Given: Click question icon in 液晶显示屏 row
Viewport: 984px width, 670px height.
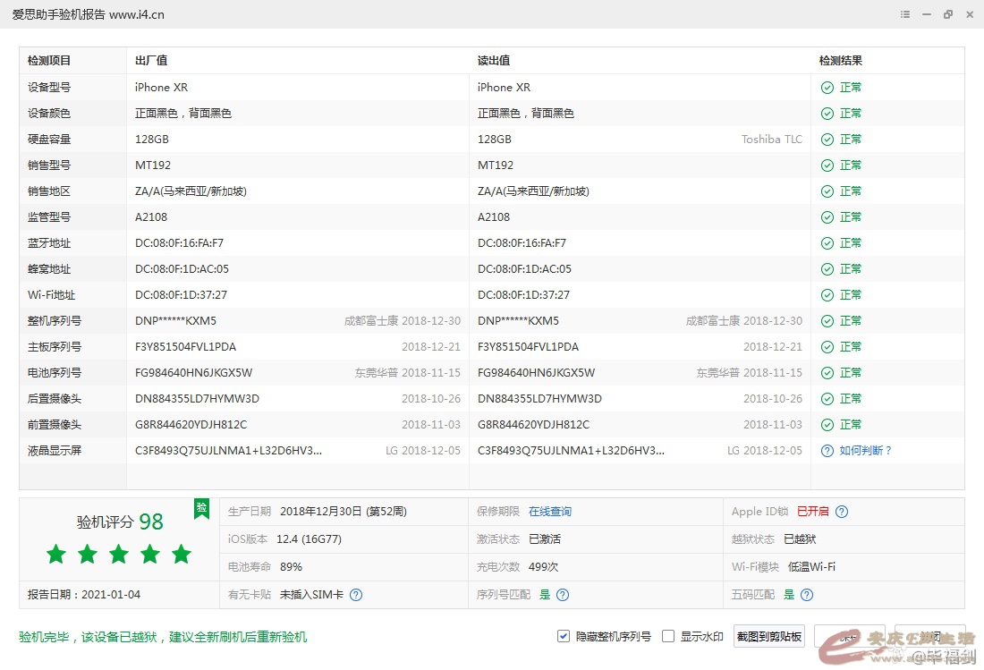Looking at the screenshot, I should [x=827, y=451].
